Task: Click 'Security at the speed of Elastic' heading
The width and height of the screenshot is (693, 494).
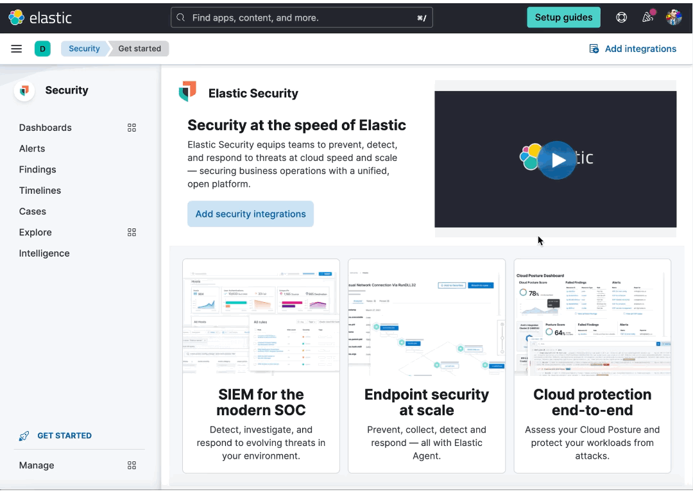Action: click(296, 125)
